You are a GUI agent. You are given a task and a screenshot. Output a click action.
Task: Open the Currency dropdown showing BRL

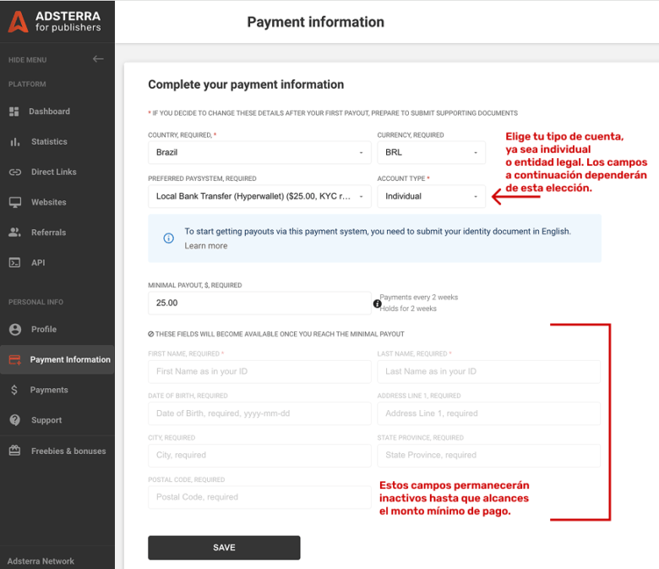tap(431, 153)
